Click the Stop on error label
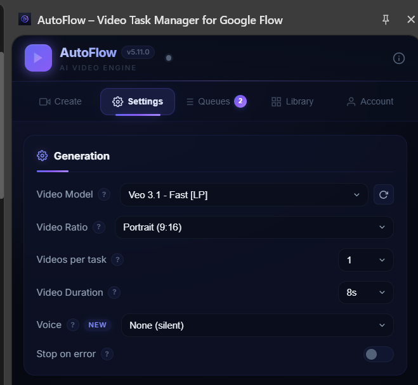 point(66,354)
